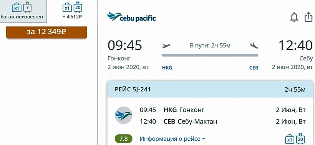The image size is (315, 145).
Task: Click the share ticket icon
Action: (308, 17)
